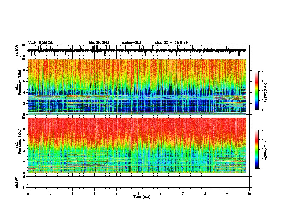281x217 pixels.
Task: Click the "8" tick on the Time axis
Action: [205, 194]
